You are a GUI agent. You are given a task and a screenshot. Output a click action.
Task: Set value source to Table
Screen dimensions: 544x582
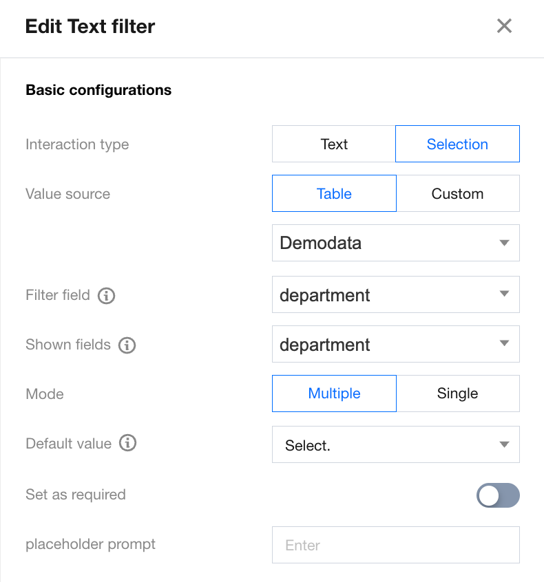334,194
